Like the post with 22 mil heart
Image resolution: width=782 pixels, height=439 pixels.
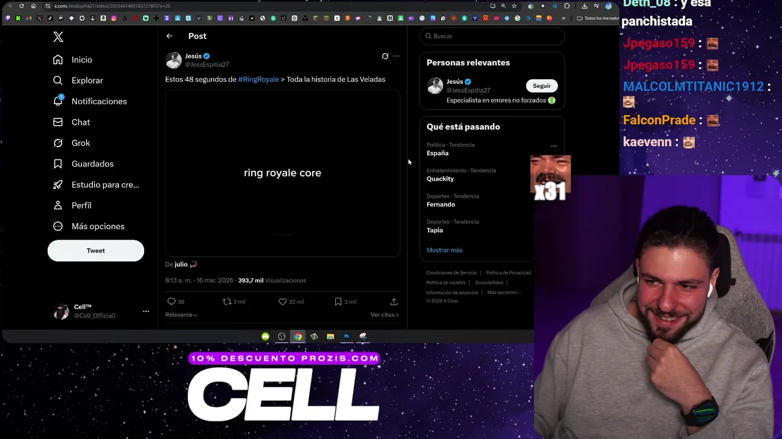[x=291, y=302]
